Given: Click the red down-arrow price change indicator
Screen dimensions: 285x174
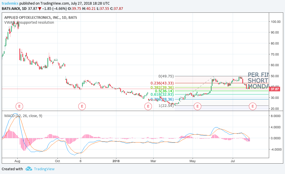Looking at the screenshot, I should coord(40,9).
